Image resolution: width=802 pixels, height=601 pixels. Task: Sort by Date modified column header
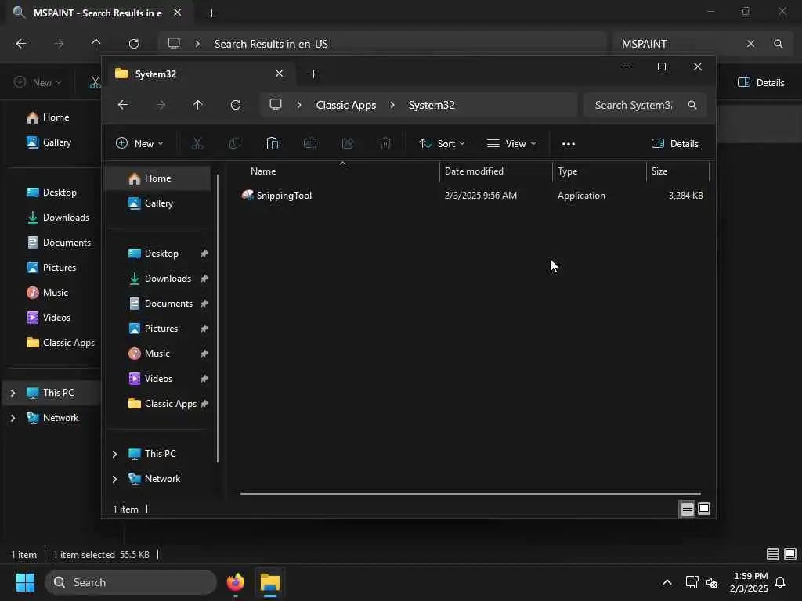coord(496,171)
